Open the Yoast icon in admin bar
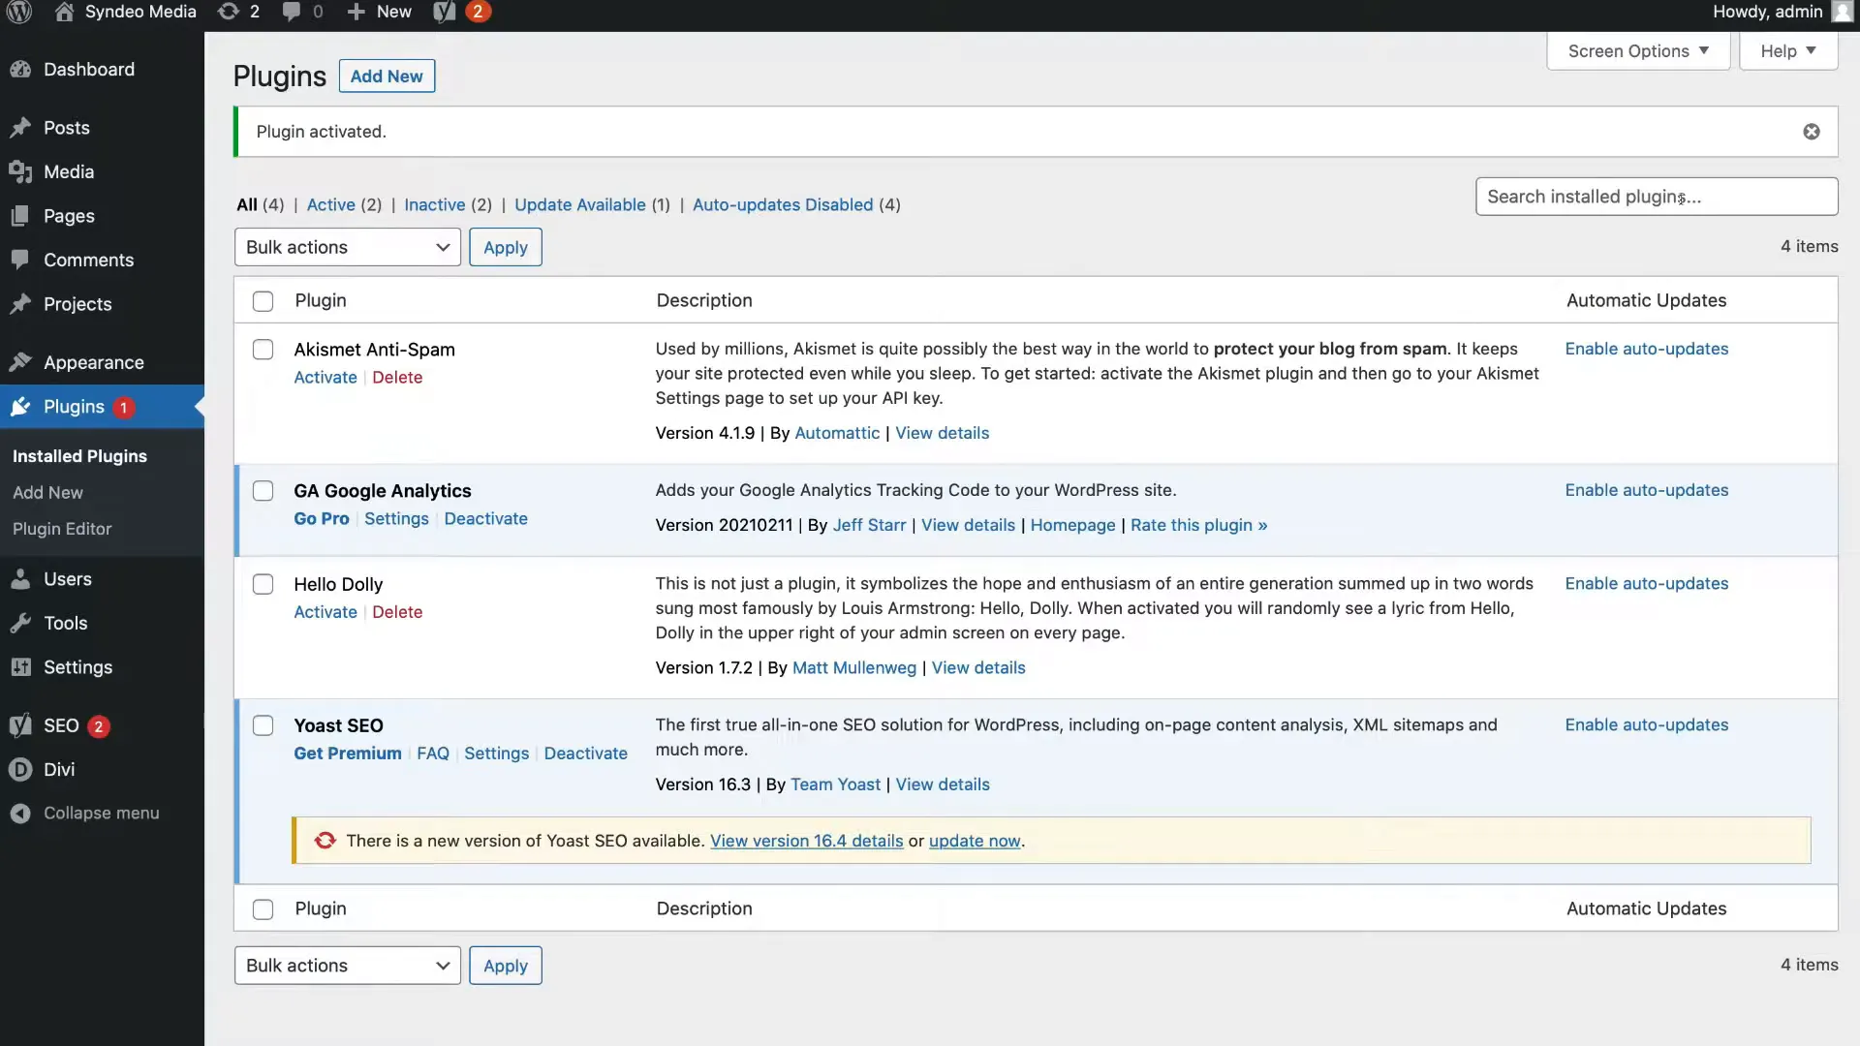Image resolution: width=1860 pixels, height=1046 pixels. coord(444,12)
